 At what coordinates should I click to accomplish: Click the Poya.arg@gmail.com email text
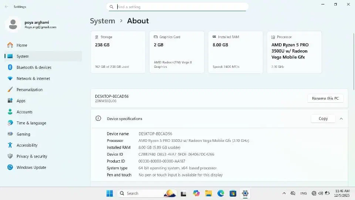coord(41,27)
